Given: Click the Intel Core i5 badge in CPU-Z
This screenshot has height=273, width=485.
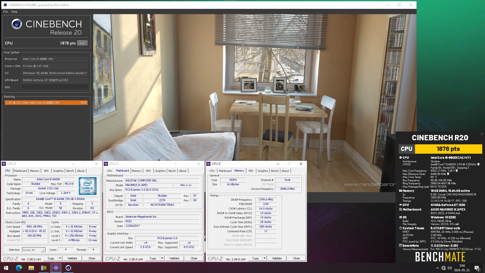Looking at the screenshot, I should pos(88,186).
